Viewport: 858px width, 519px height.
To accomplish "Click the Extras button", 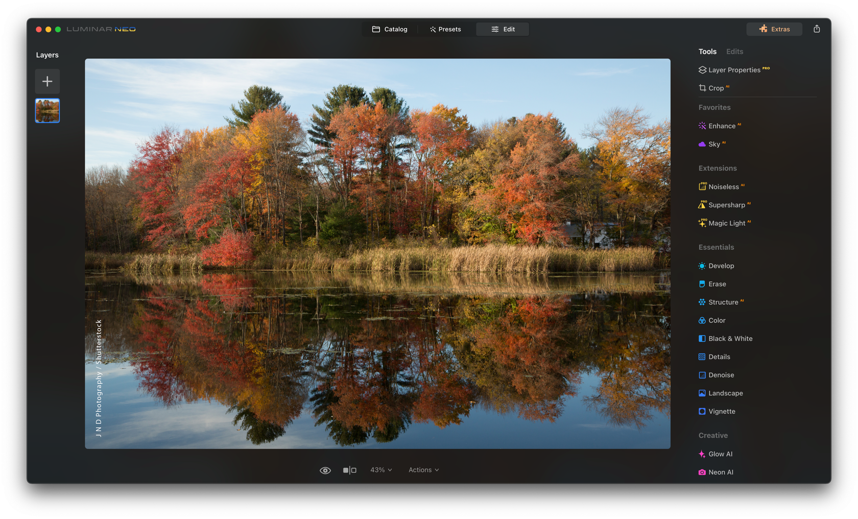I will click(774, 29).
